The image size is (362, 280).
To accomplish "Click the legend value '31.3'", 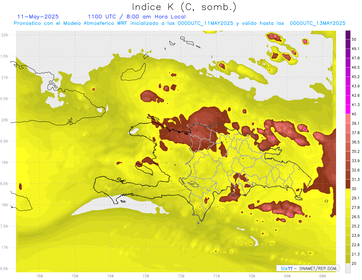I will coord(355,179).
